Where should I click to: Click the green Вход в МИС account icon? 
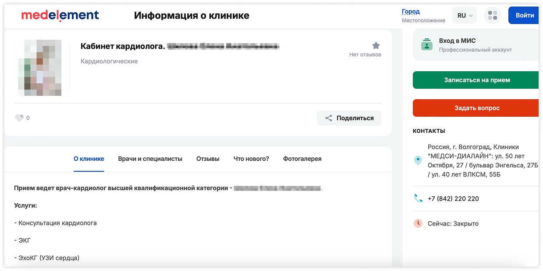click(426, 44)
